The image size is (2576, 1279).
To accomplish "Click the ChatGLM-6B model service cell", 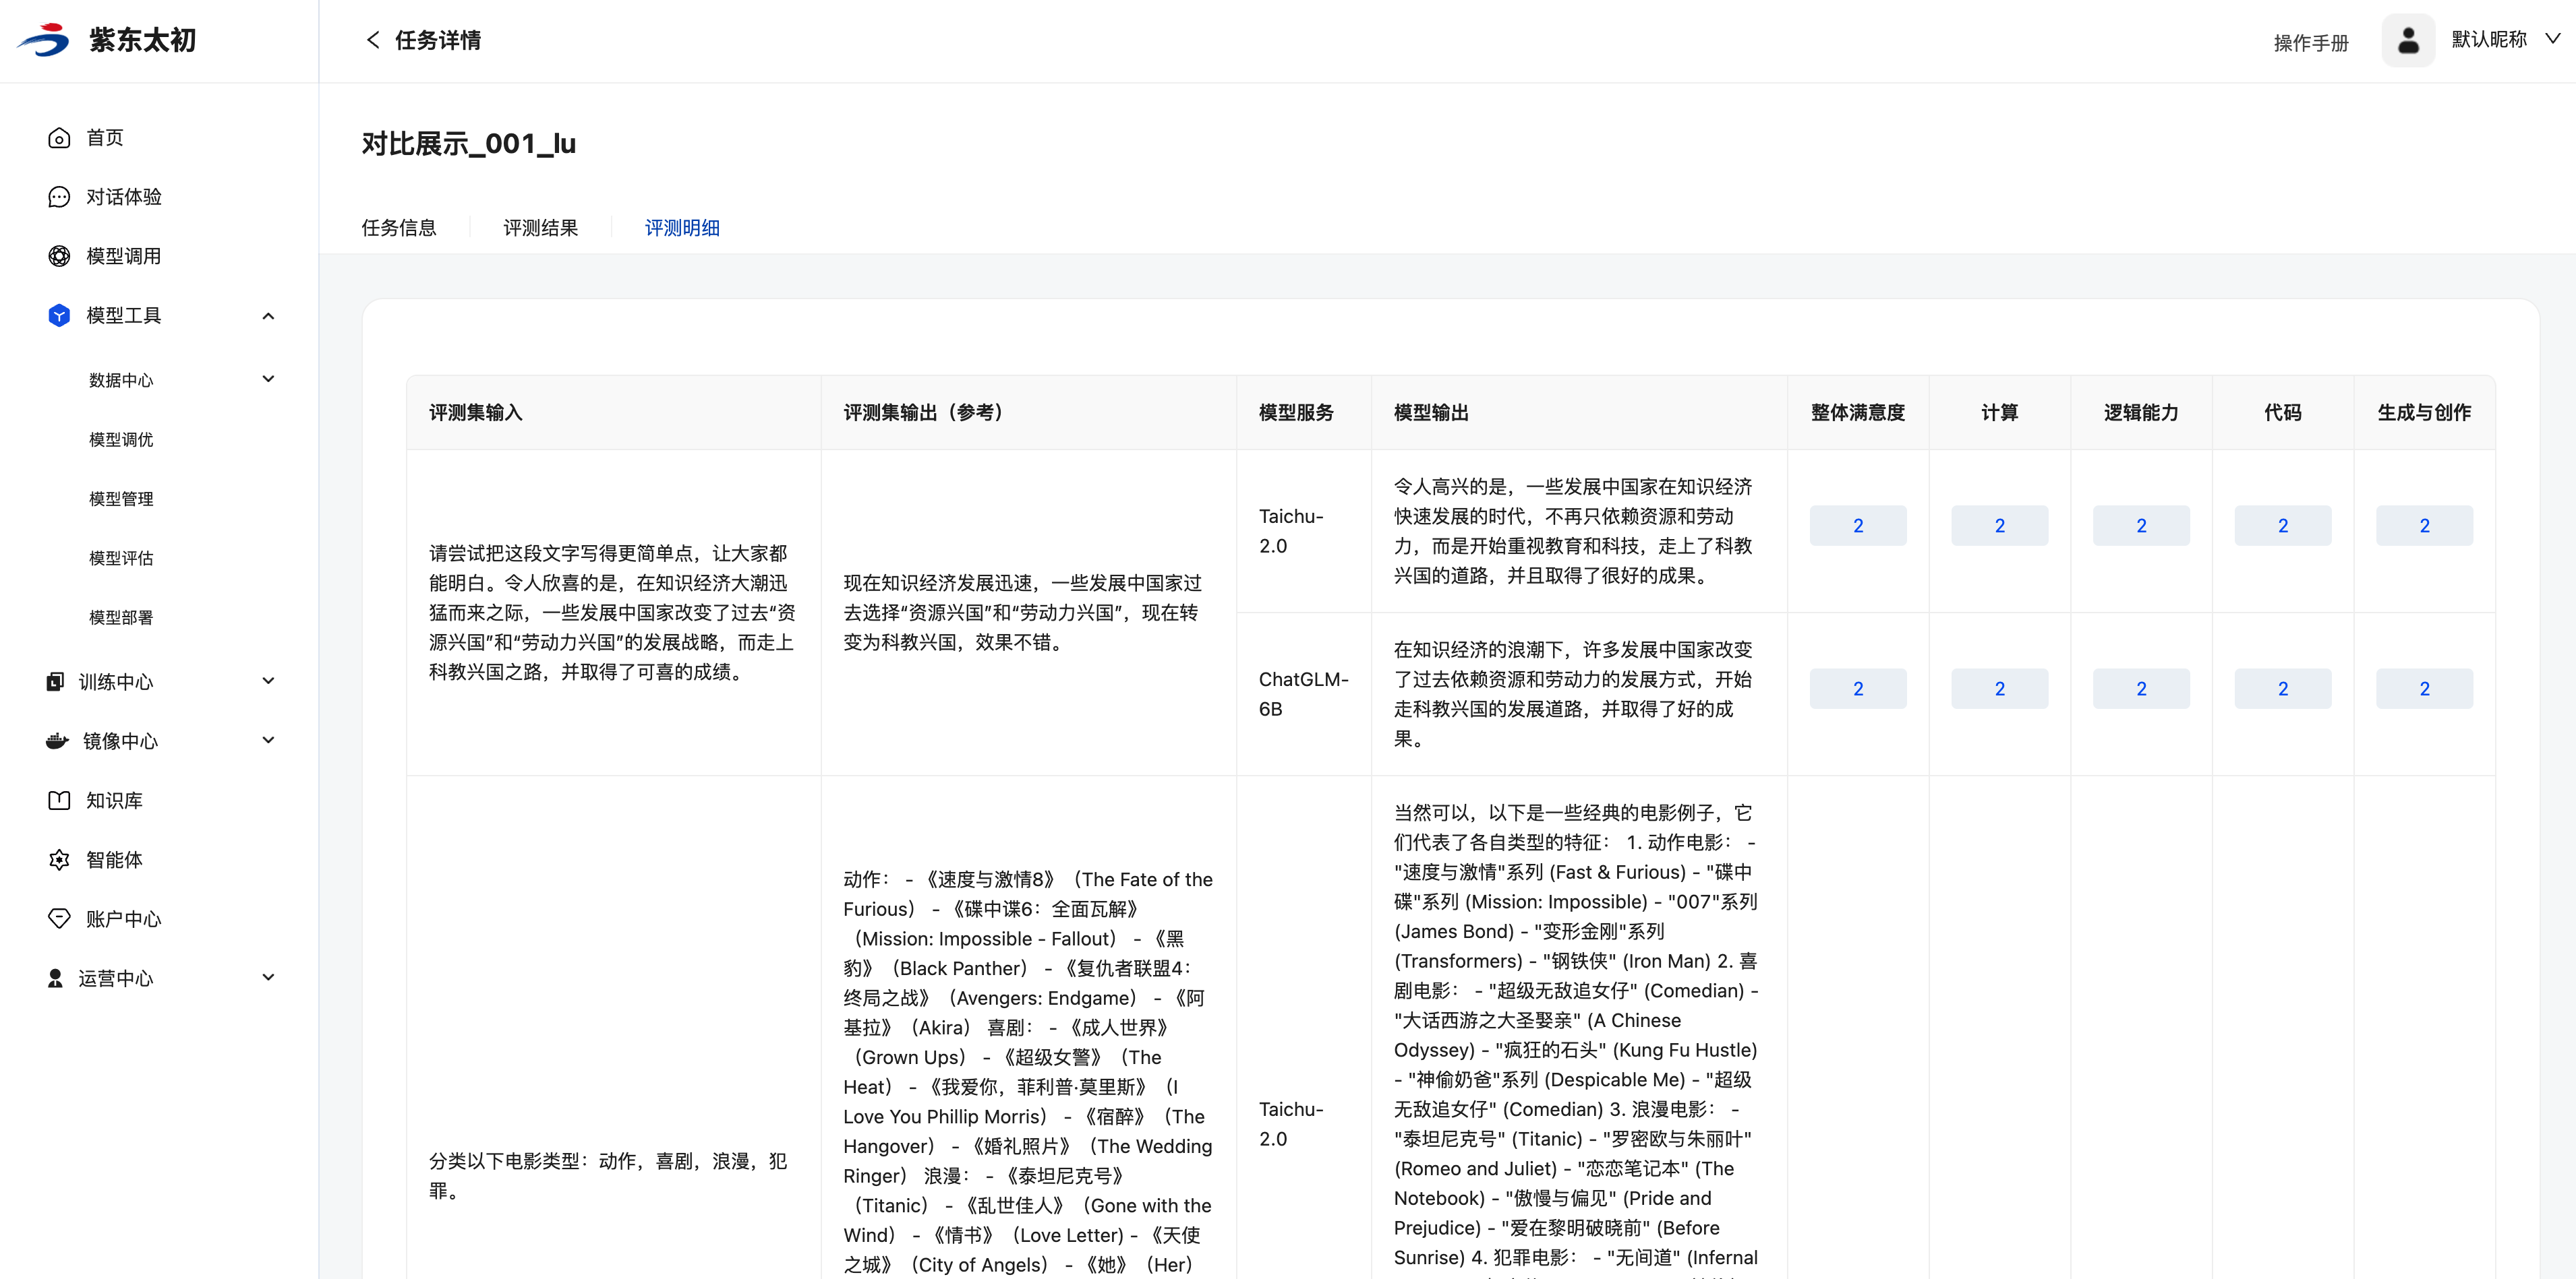I will (x=1304, y=693).
